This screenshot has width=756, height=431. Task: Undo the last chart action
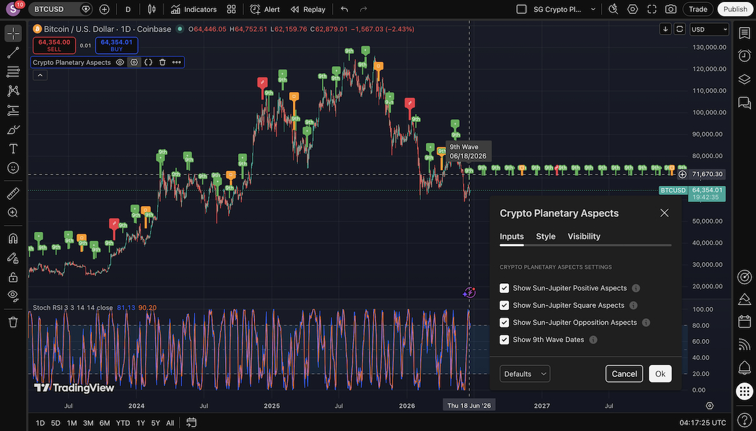(x=344, y=9)
